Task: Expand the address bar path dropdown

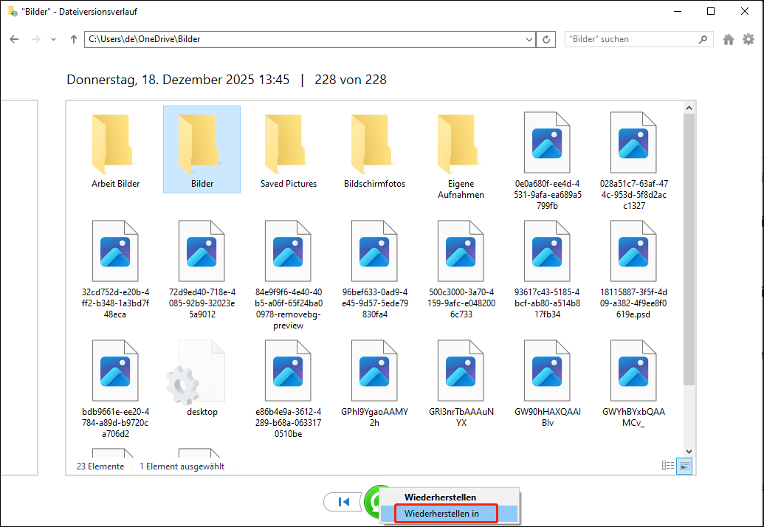Action: click(x=529, y=39)
